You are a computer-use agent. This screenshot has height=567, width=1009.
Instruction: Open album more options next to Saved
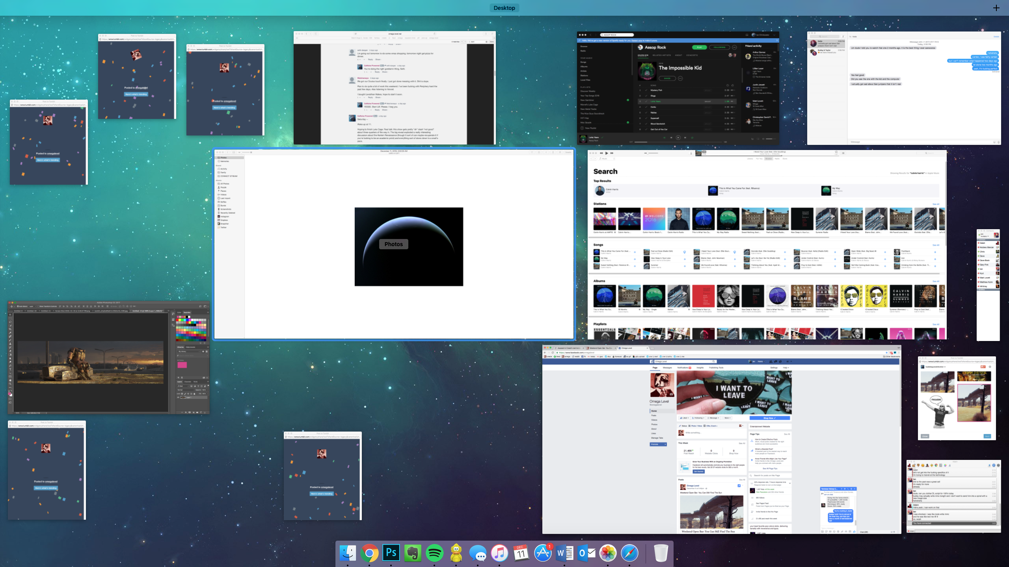(x=680, y=78)
